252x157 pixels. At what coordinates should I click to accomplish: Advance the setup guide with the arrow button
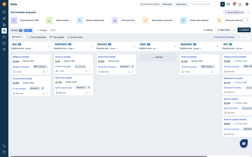coord(246,20)
